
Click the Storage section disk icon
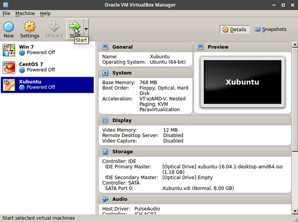click(105, 152)
